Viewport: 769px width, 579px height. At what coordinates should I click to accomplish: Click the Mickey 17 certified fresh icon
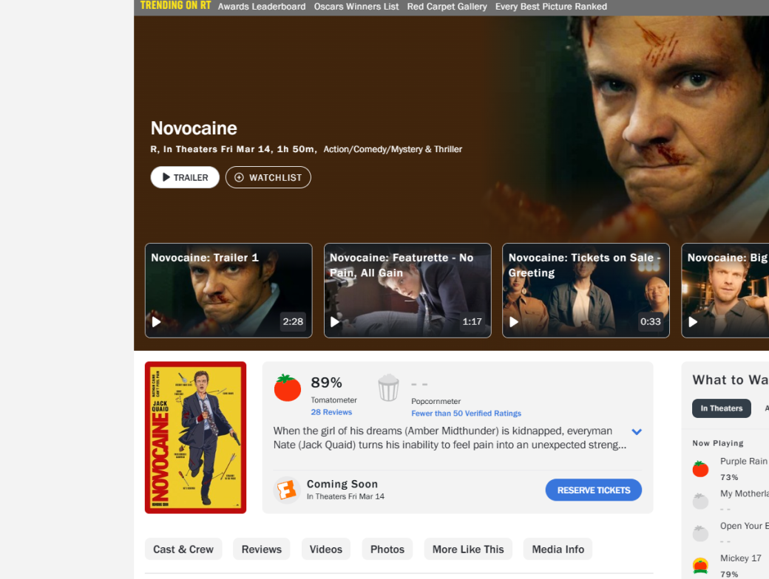(700, 566)
